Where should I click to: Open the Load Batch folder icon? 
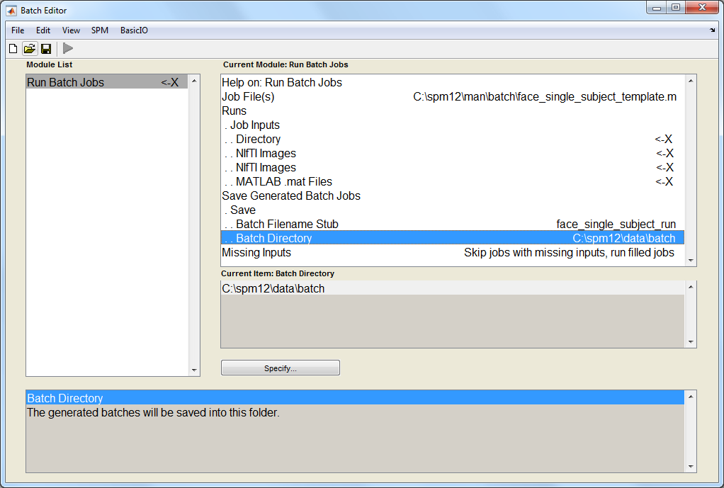[29, 49]
